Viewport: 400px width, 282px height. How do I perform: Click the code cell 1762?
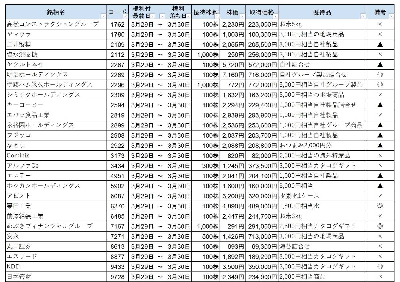tap(118, 24)
